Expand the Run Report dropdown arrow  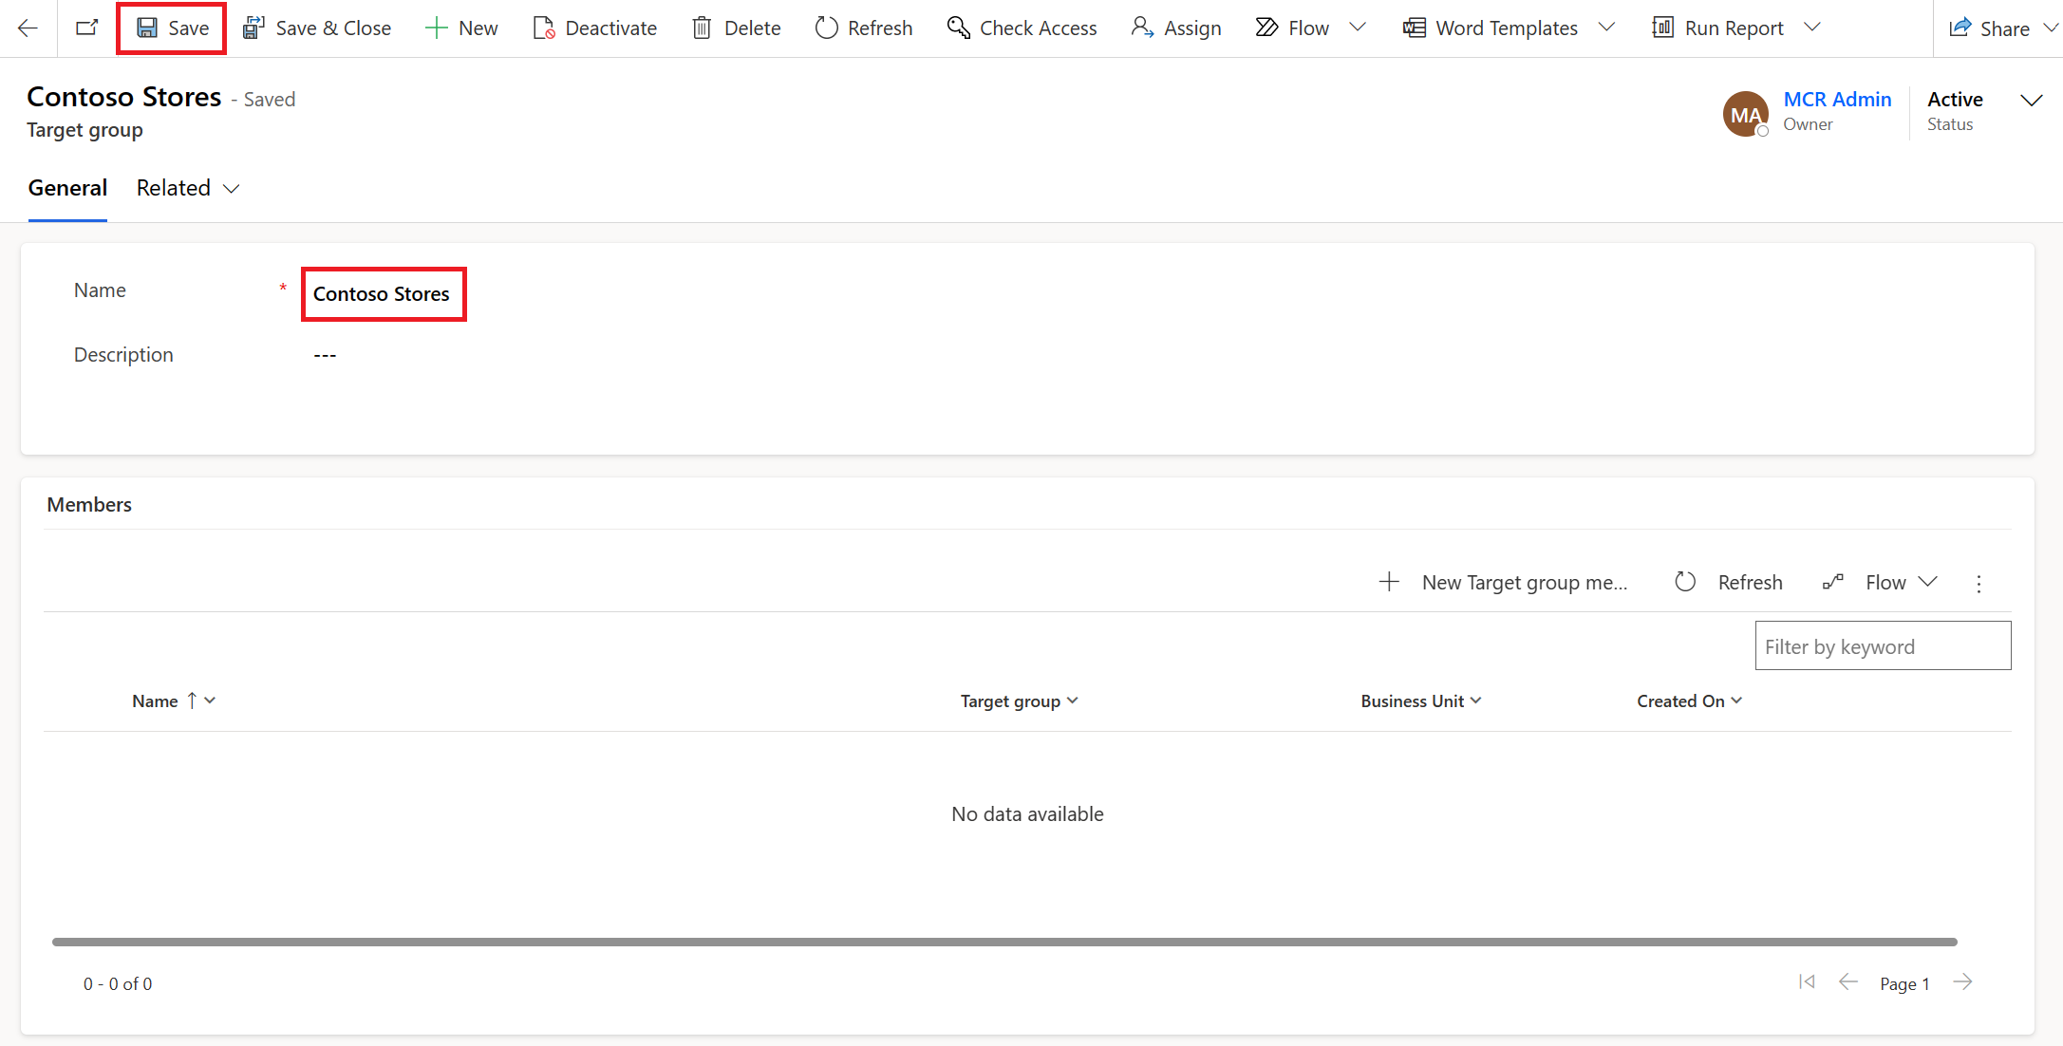pyautogui.click(x=1812, y=28)
